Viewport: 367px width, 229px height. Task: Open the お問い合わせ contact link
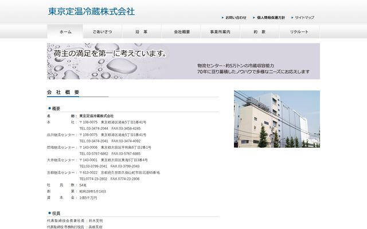[236, 18]
